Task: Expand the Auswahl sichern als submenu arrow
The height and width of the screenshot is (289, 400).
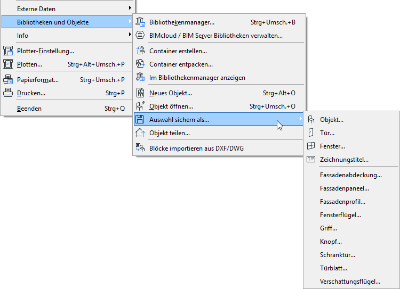Action: pos(300,120)
